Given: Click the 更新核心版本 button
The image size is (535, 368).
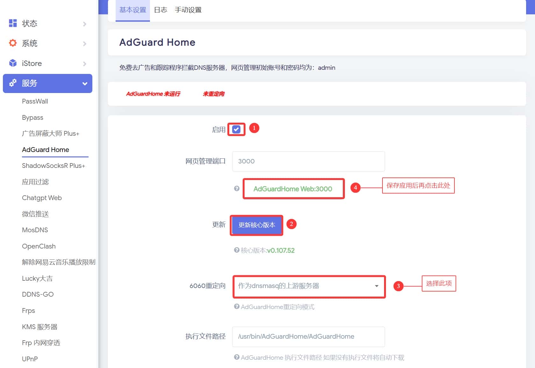Looking at the screenshot, I should tap(257, 225).
